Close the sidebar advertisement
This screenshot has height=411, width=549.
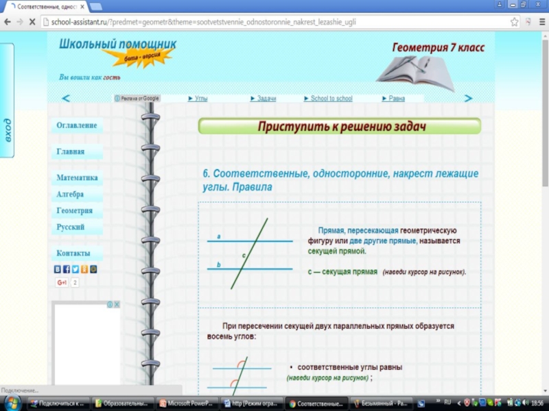point(117,304)
